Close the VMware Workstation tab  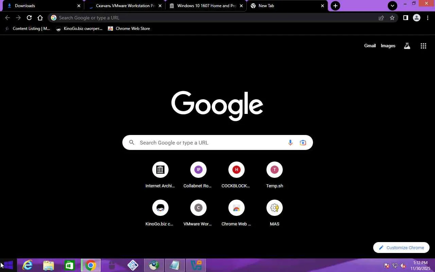pyautogui.click(x=160, y=6)
